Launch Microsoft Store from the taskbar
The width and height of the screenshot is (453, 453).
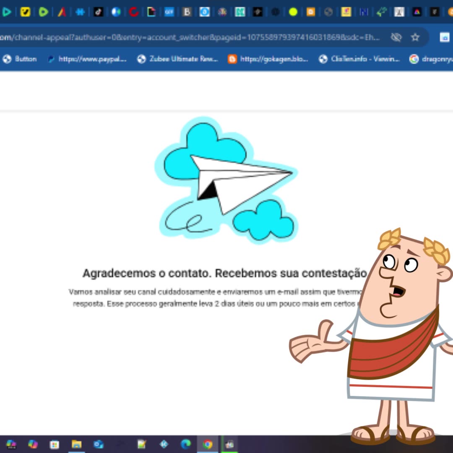coord(54,444)
